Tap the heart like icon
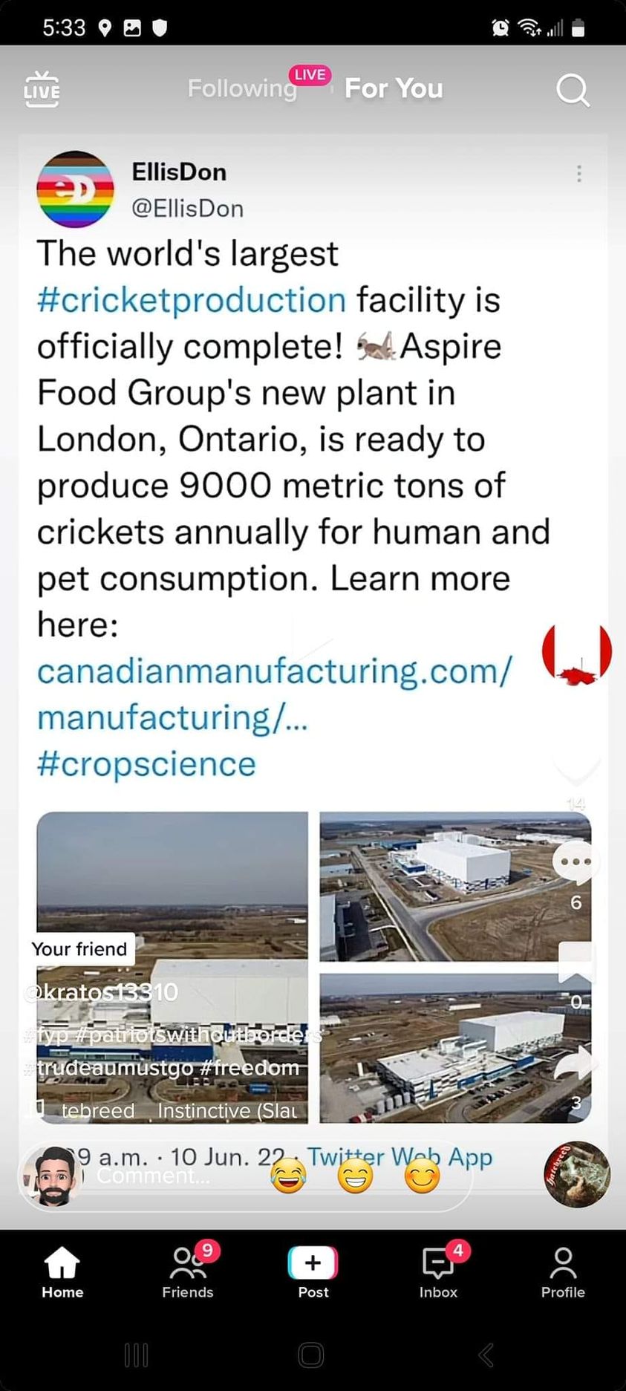Viewport: 626px width, 1391px height. 576,770
